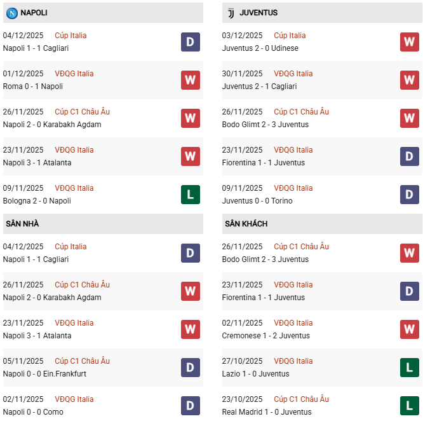The width and height of the screenshot is (423, 421).
Task: Select the SÂN KHÁCH section header
Action: coord(246,224)
